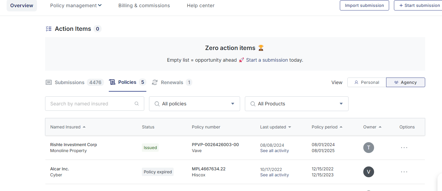The image size is (442, 191).
Task: Sort by Owner column arrow
Action: click(x=380, y=127)
